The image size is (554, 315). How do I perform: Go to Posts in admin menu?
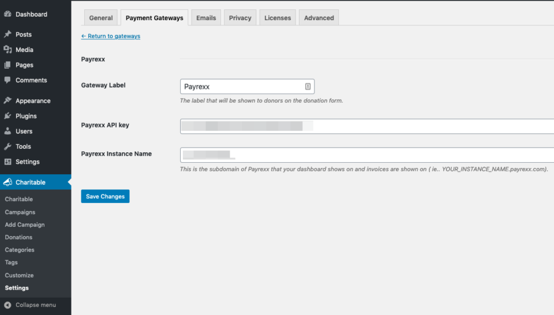pyautogui.click(x=24, y=34)
